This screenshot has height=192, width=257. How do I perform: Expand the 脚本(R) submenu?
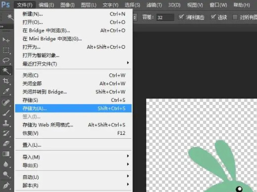(73, 185)
